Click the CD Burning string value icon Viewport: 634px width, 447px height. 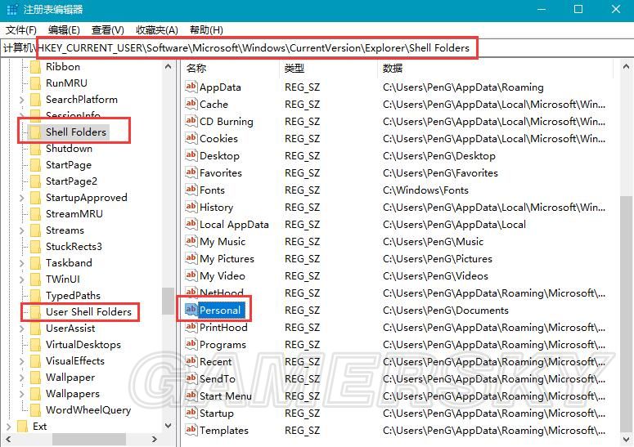click(x=191, y=121)
